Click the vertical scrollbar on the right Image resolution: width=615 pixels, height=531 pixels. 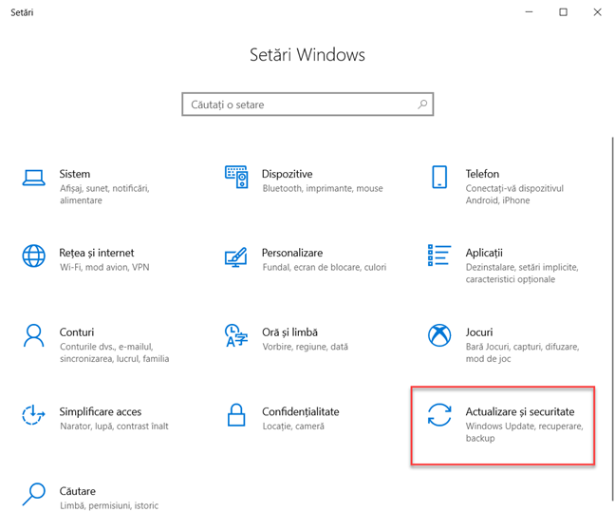pyautogui.click(x=613, y=318)
